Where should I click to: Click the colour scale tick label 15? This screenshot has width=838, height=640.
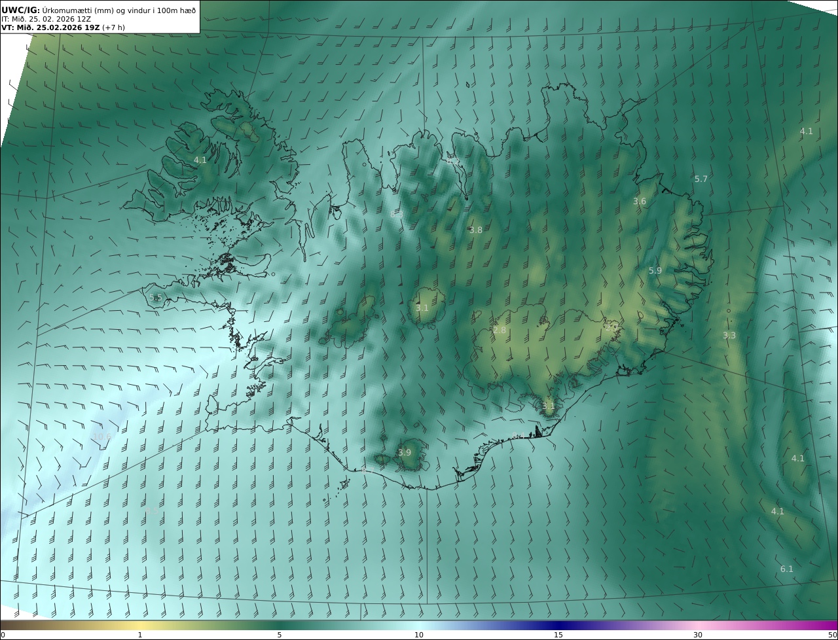pos(558,635)
